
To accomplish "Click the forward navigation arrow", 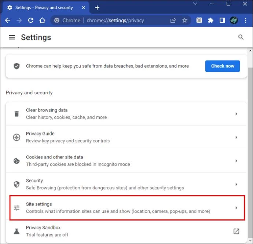I will (19, 20).
